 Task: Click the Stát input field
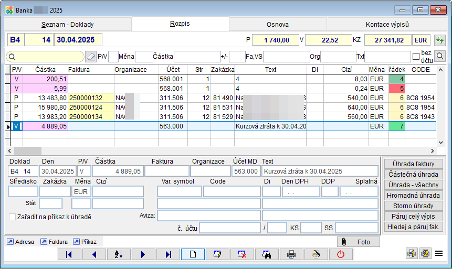(51, 203)
